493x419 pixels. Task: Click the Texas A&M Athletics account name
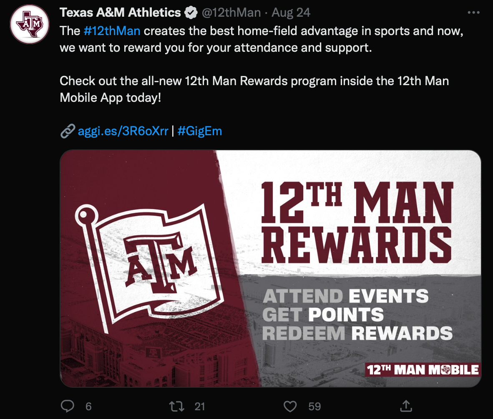pos(120,13)
